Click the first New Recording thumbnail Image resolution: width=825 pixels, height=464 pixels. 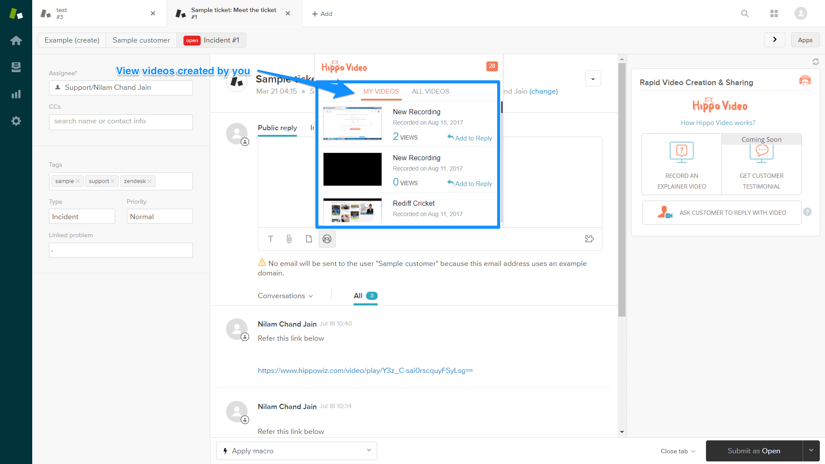point(352,124)
